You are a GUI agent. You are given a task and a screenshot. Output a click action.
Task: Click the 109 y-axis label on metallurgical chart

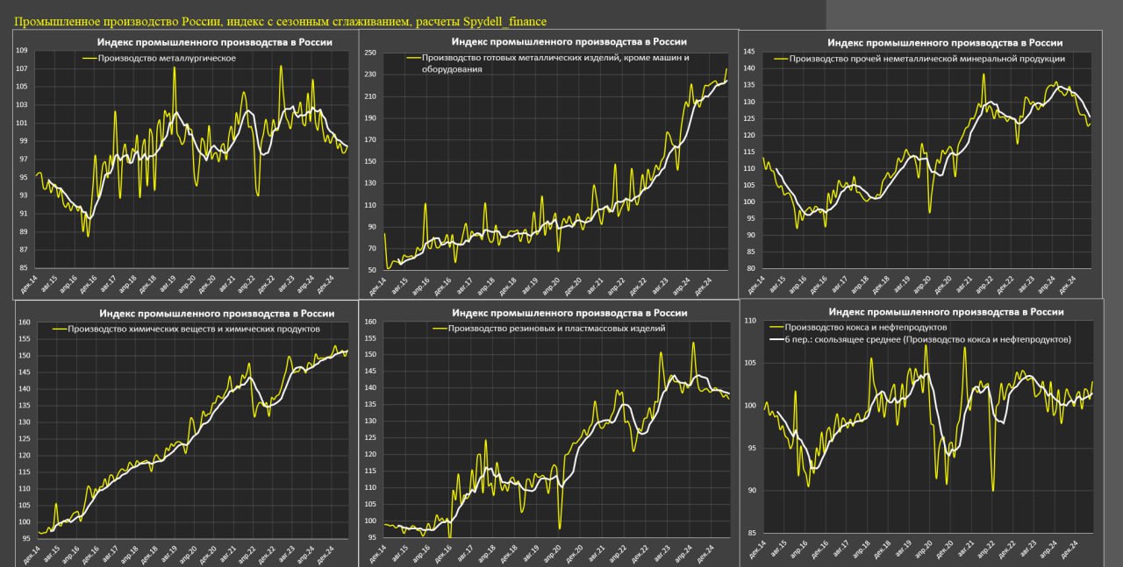coord(22,51)
